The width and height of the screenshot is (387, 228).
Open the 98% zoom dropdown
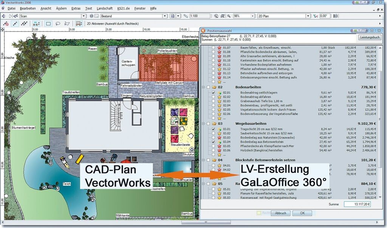coord(252,16)
